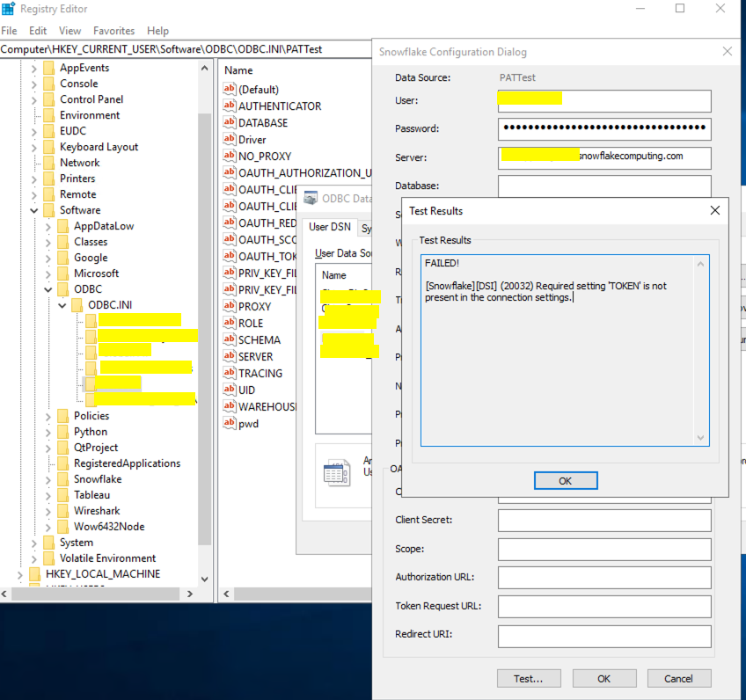Screen dimensions: 746x700
Task: Switch to the User DSN tab
Action: click(x=329, y=227)
